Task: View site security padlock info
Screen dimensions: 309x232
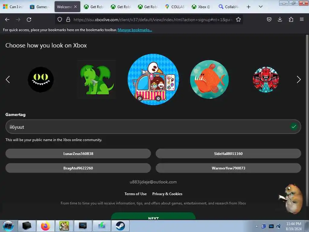Action: (68, 19)
